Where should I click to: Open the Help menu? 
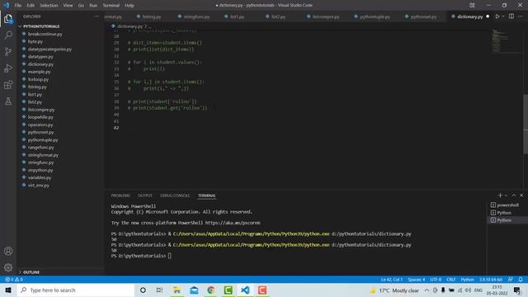[130, 6]
